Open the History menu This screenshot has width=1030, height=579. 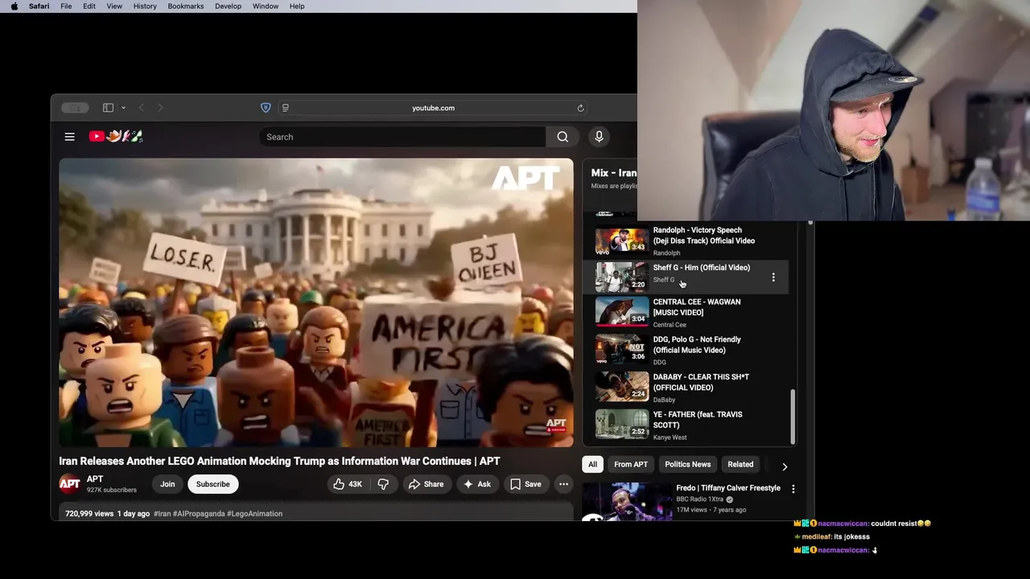coord(145,6)
